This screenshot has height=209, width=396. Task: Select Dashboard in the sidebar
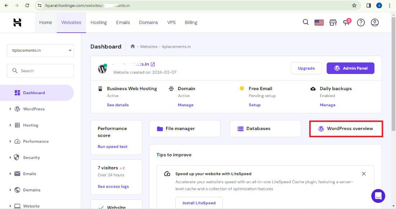click(37, 93)
